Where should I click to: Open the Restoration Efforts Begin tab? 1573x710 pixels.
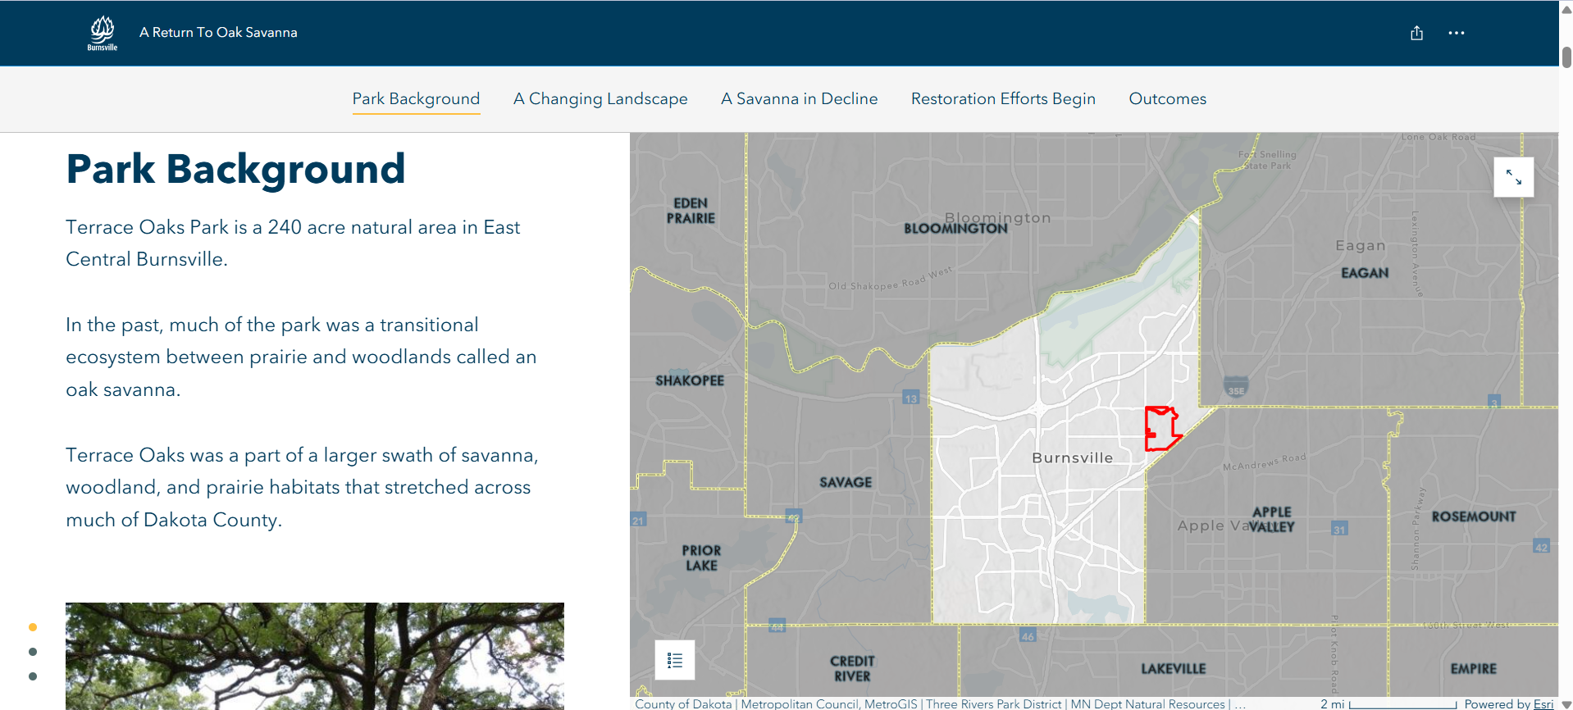point(1003,99)
